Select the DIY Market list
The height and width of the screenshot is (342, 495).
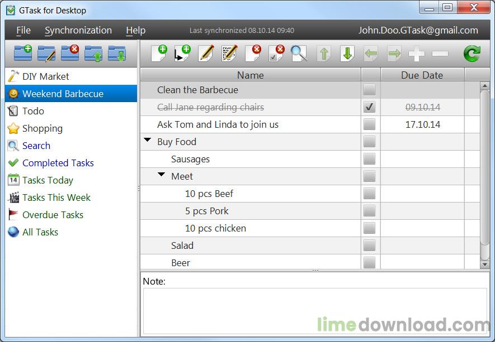[72, 76]
